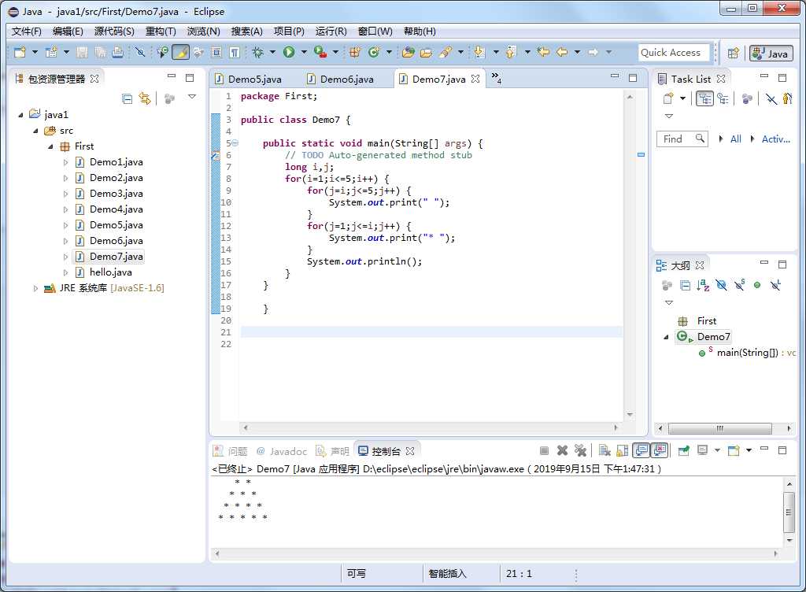Run the program with green Run button
The image size is (806, 592).
pos(289,52)
